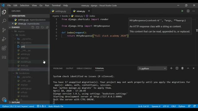Open the Manage gear icon
The height and width of the screenshot is (111, 198).
(4, 99)
